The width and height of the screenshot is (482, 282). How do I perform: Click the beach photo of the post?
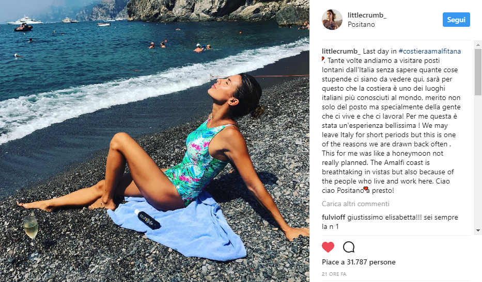(x=154, y=141)
